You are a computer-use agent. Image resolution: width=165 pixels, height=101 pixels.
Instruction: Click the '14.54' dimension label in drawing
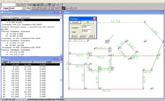(116, 21)
